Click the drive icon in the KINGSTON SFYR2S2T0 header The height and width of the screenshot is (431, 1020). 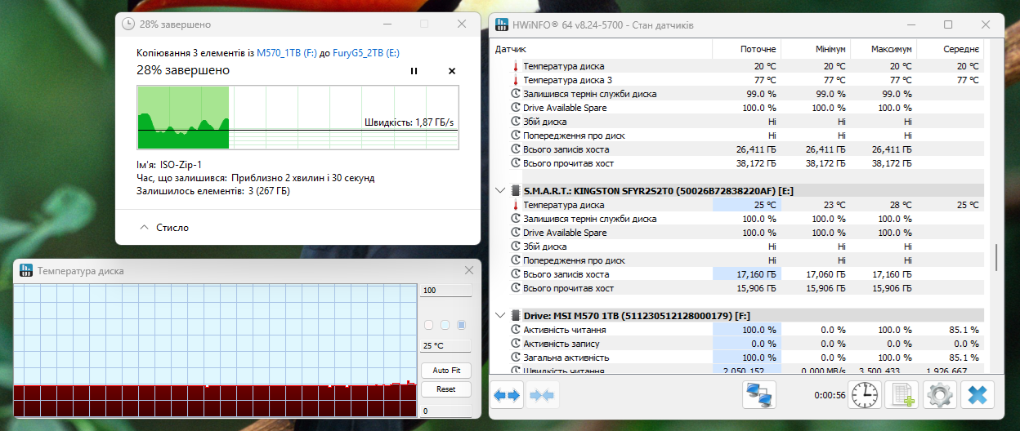coord(516,190)
